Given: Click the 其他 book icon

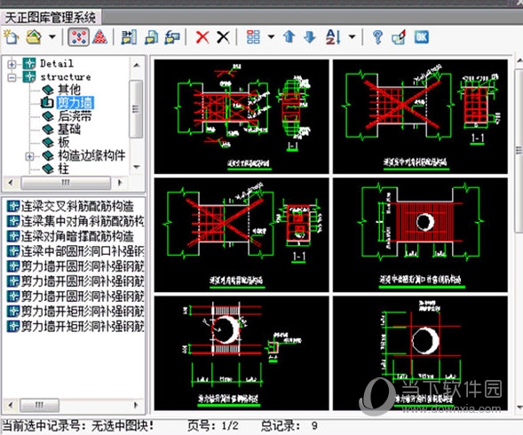Looking at the screenshot, I should 48,90.
